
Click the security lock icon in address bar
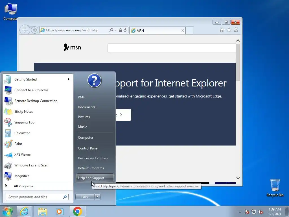click(120, 30)
